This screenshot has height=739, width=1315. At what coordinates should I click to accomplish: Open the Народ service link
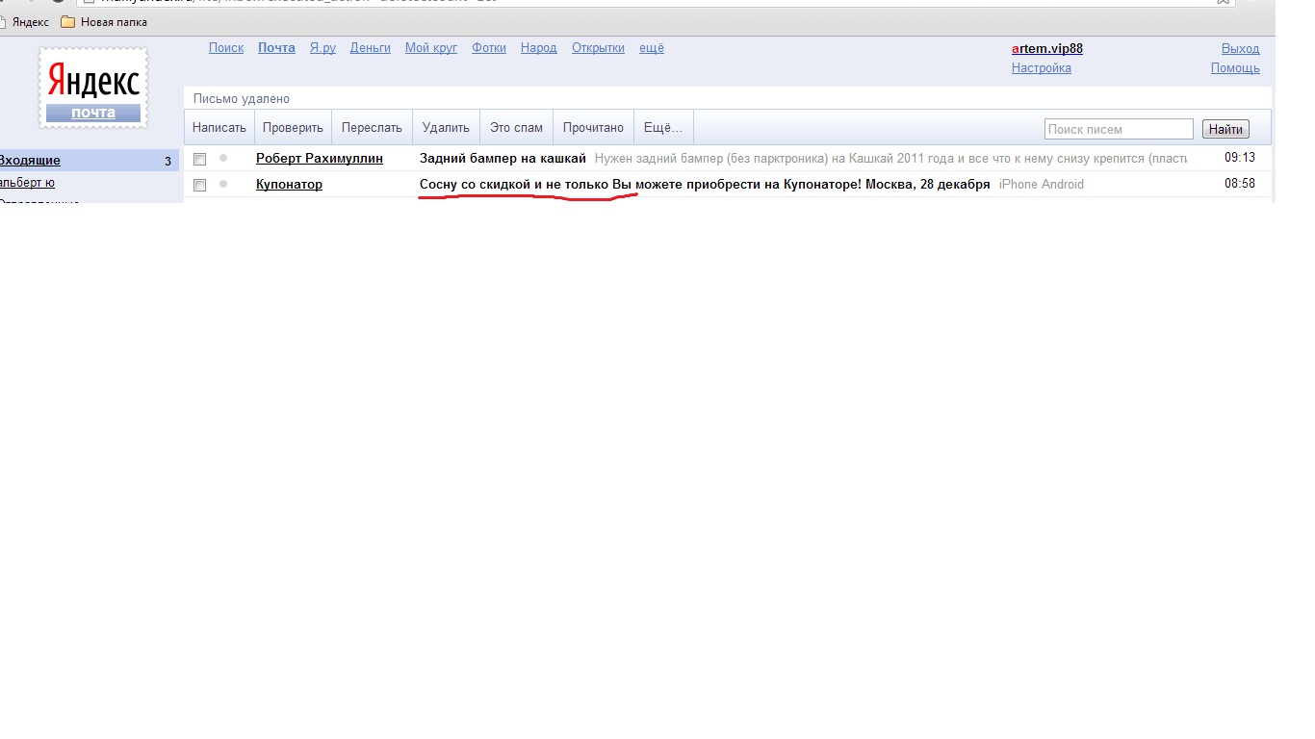click(x=539, y=48)
